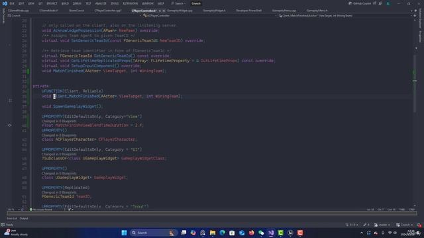Open the Crunch repository dropdown in status bar

[x=405, y=225]
